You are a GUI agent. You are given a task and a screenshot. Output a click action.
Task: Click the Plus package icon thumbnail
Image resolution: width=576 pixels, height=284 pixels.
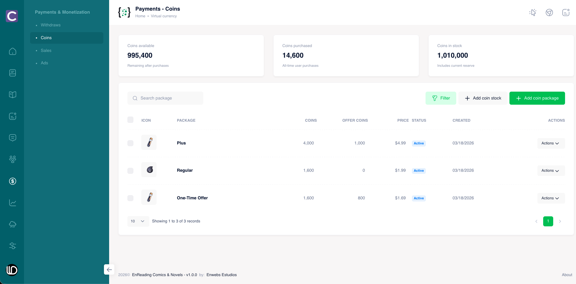pos(149,142)
